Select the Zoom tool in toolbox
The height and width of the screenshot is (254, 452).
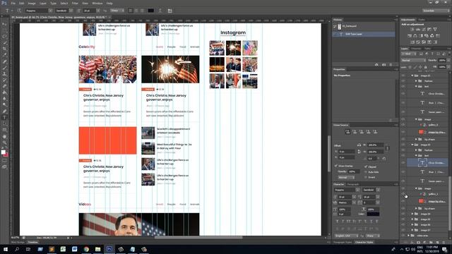point(4,143)
